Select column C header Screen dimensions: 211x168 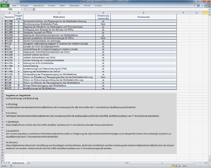tap(59, 13)
